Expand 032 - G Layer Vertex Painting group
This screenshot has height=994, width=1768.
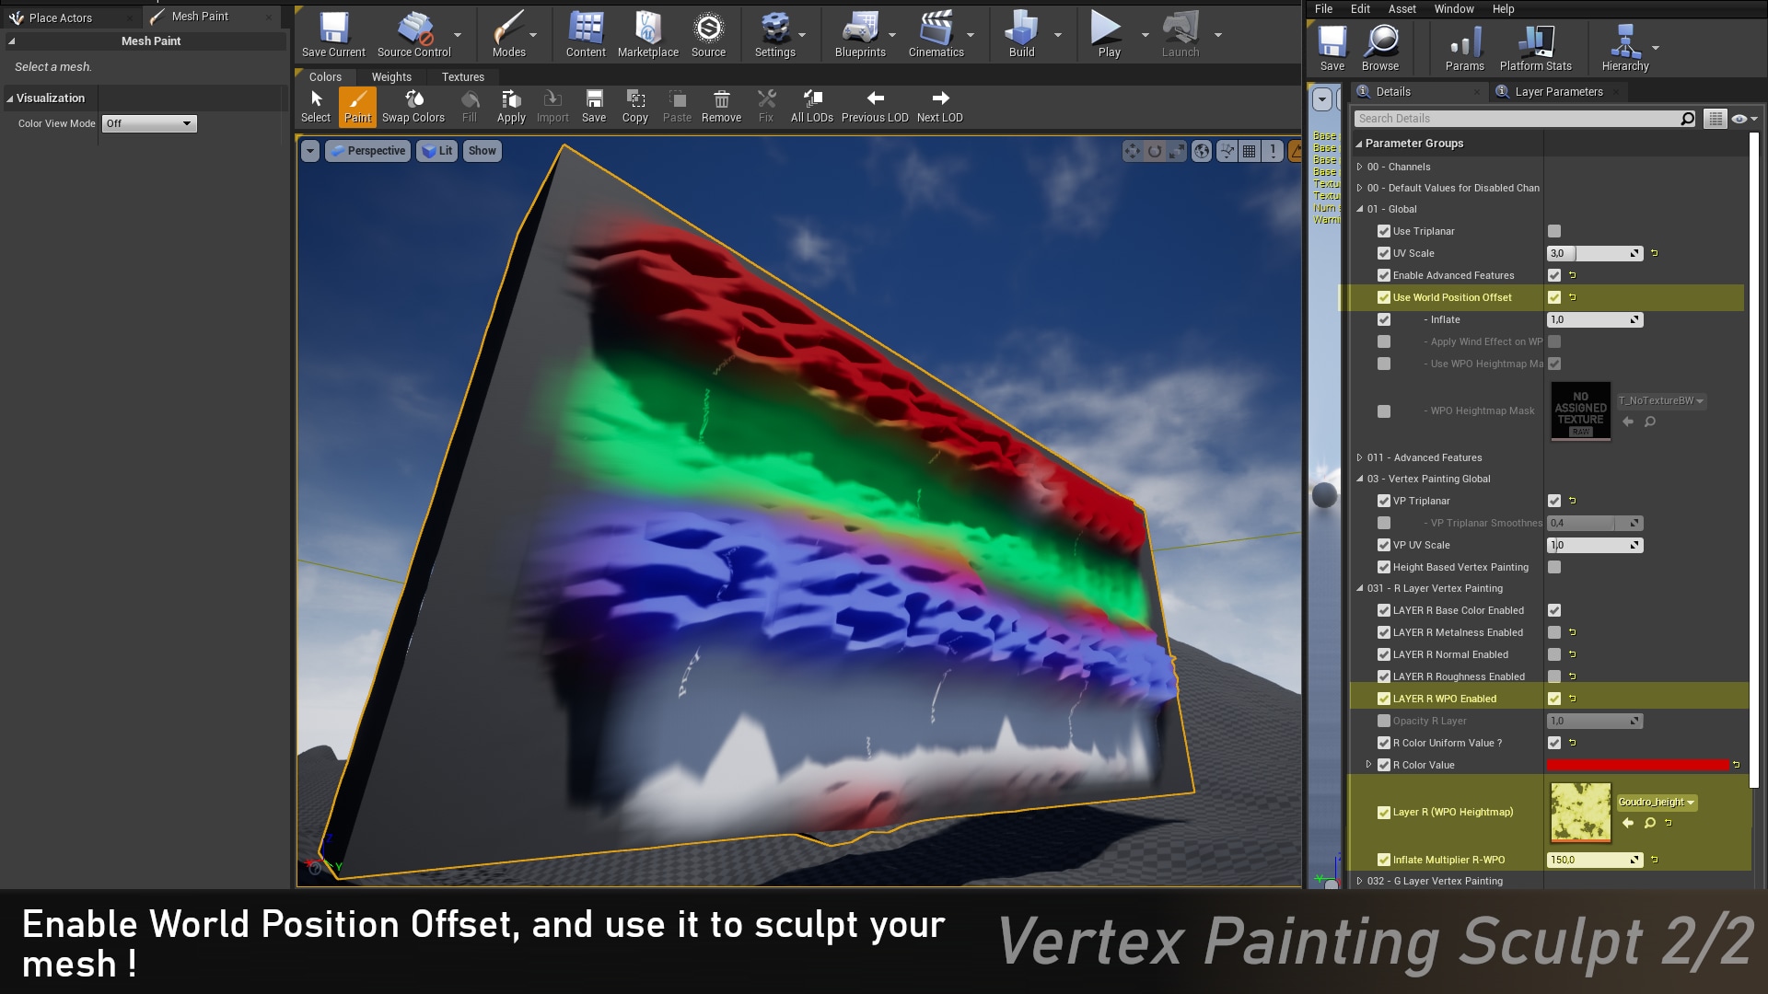1359,881
